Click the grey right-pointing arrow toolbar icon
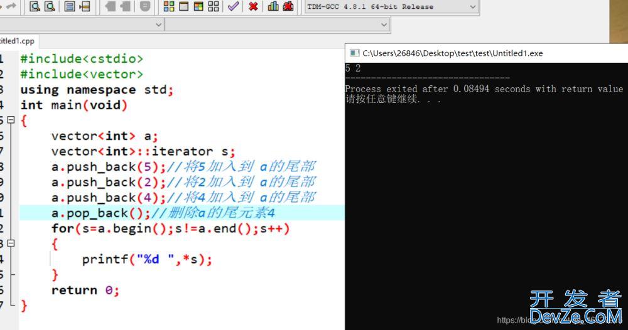The image size is (628, 330). pos(126,6)
